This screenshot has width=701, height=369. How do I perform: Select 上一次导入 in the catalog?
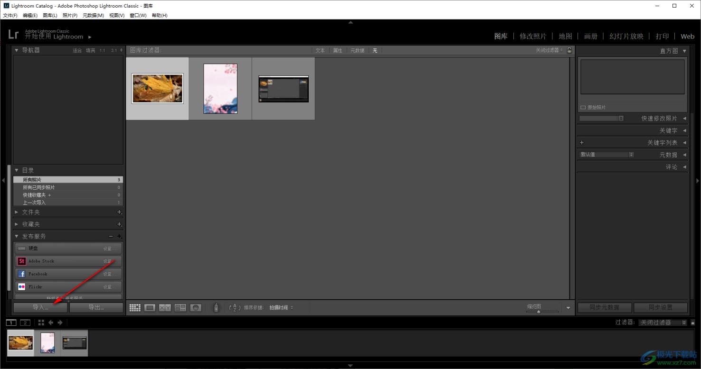(68, 203)
